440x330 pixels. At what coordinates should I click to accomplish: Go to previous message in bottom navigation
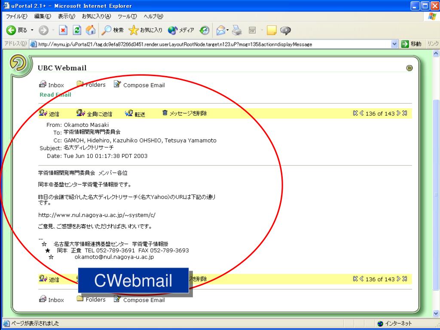361,278
